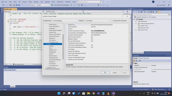The width and height of the screenshot is (172, 96).
Task: Click the Search Solution Explorer field
Action: tap(152, 15)
